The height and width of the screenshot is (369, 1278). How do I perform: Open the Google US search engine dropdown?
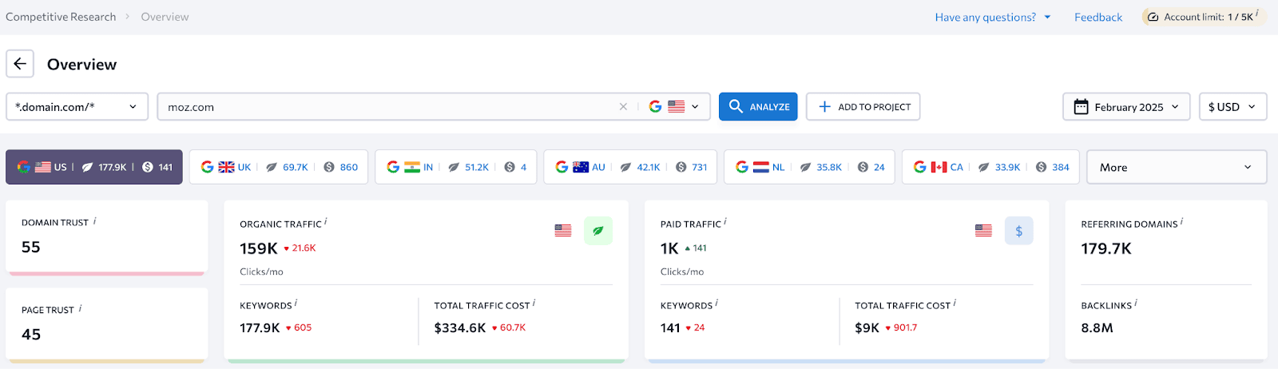click(x=674, y=106)
